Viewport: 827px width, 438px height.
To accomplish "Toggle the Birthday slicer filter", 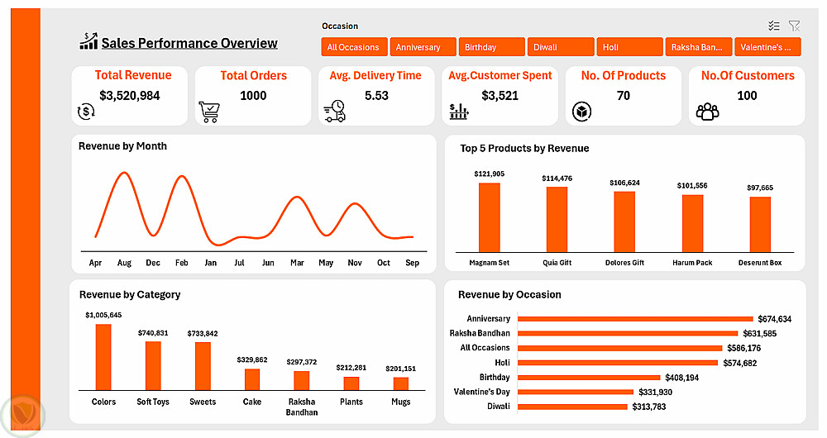I will point(491,47).
